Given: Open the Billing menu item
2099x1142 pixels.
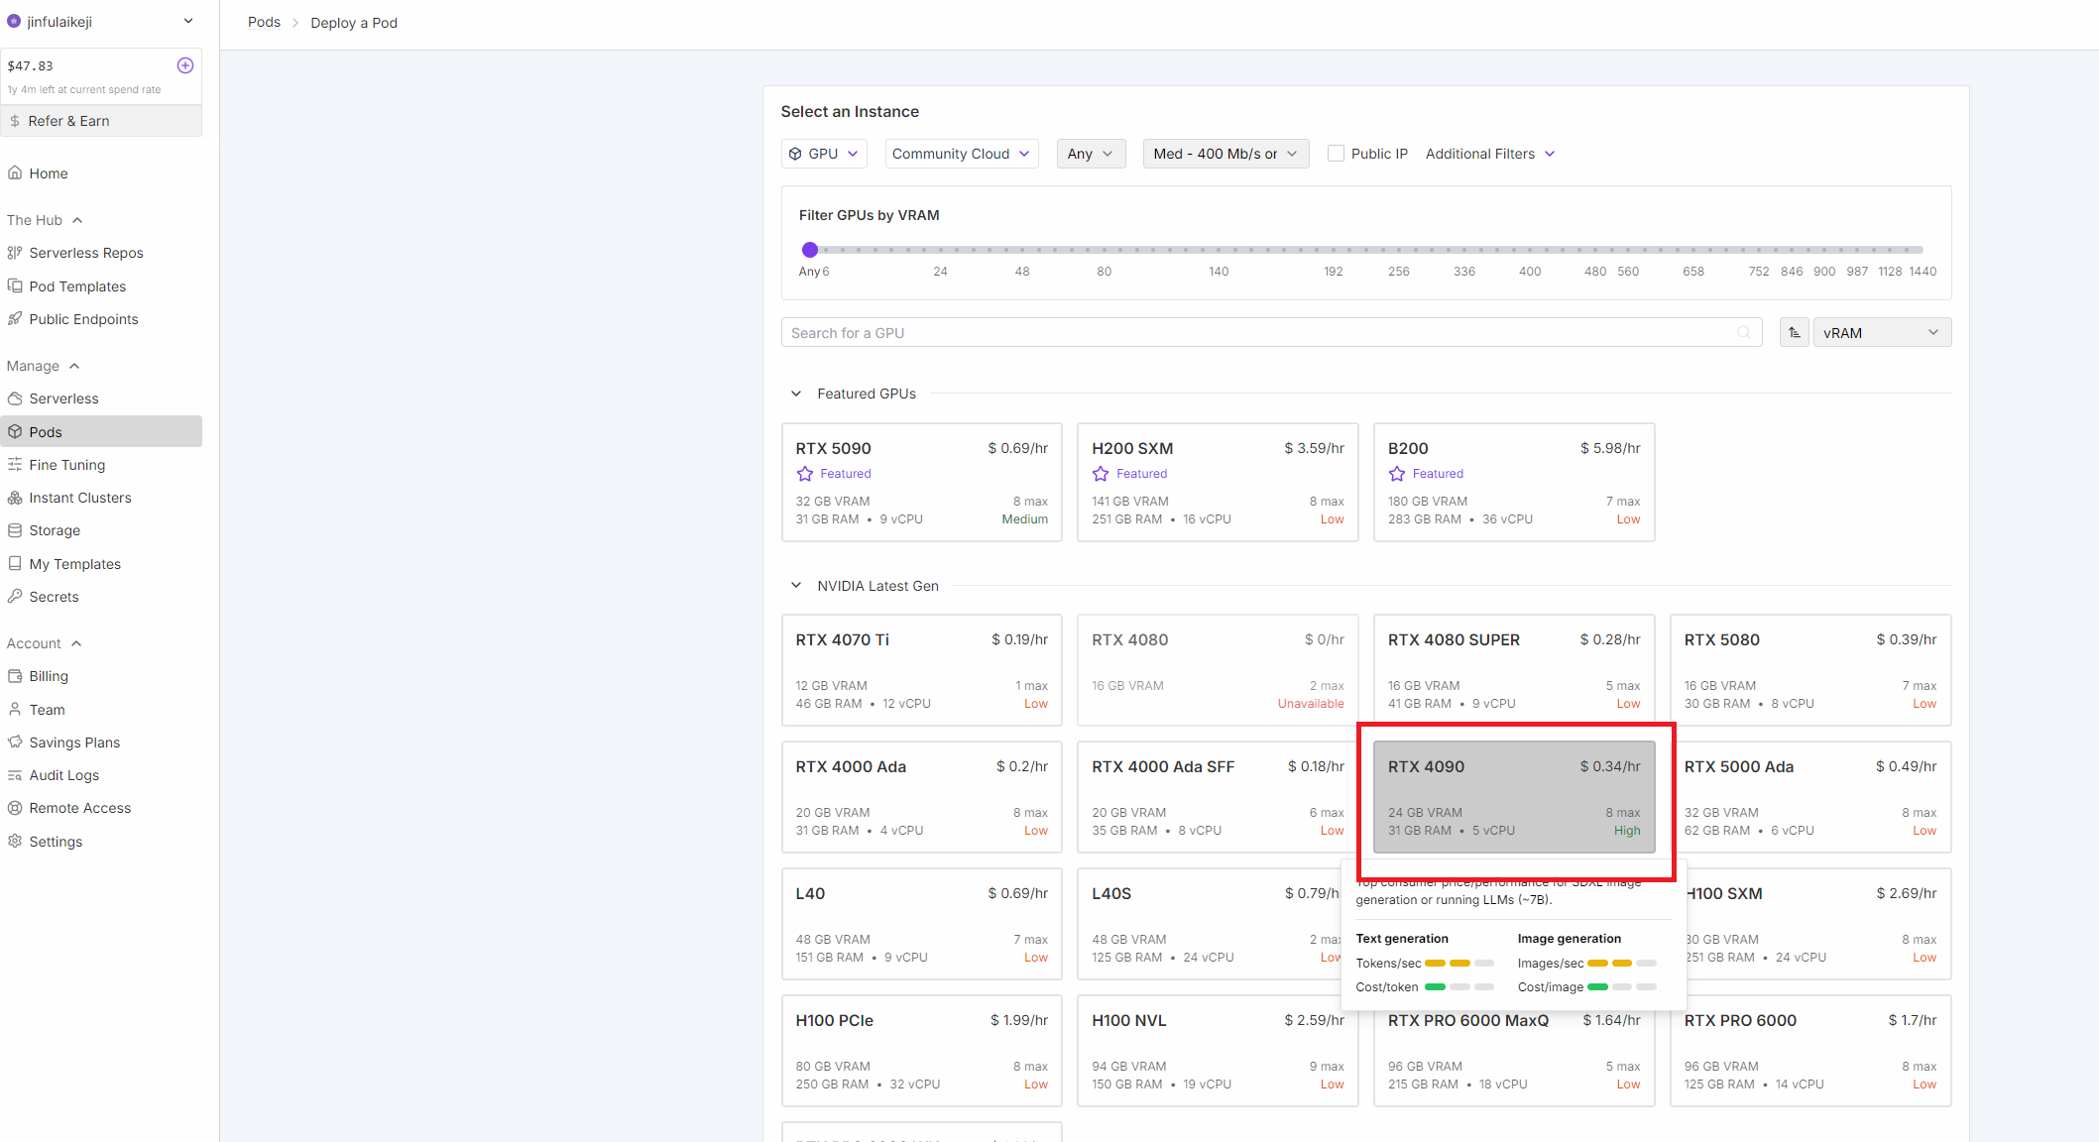Looking at the screenshot, I should click(x=49, y=676).
